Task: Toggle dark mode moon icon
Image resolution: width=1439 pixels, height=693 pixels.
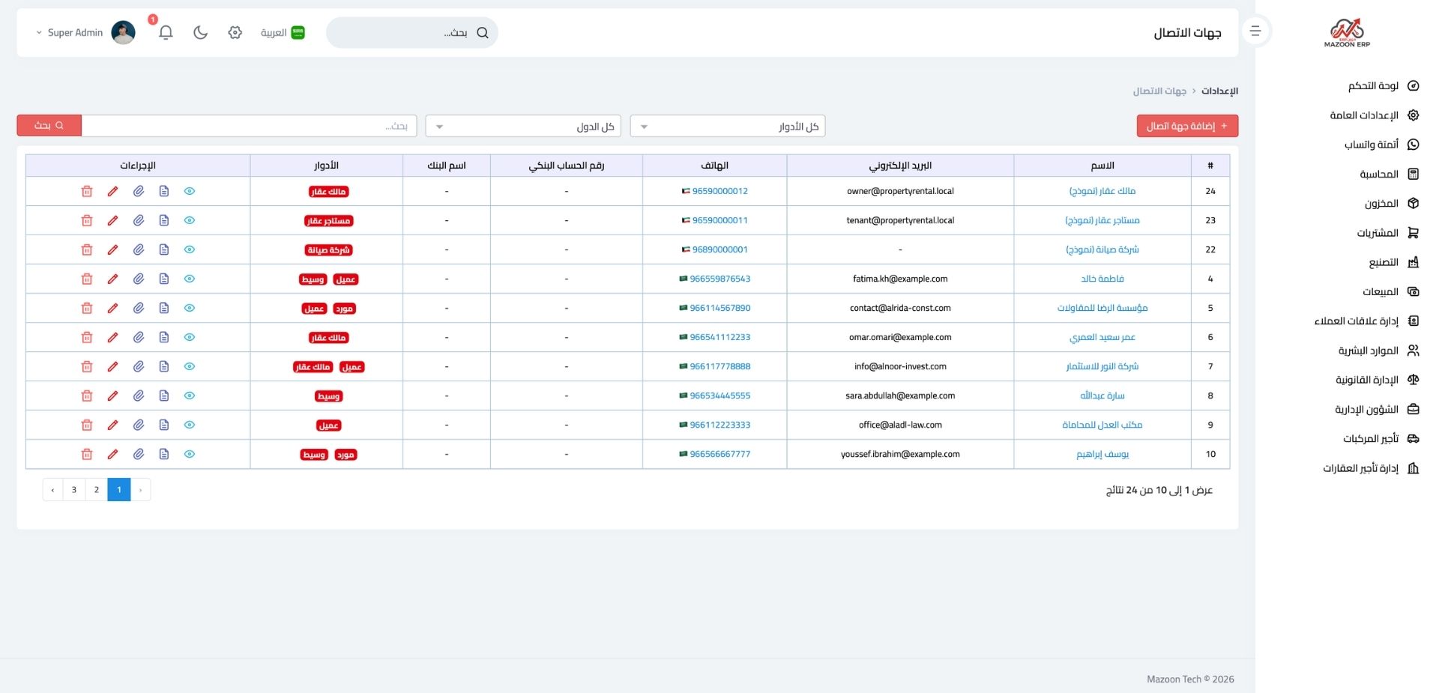Action: pyautogui.click(x=200, y=32)
